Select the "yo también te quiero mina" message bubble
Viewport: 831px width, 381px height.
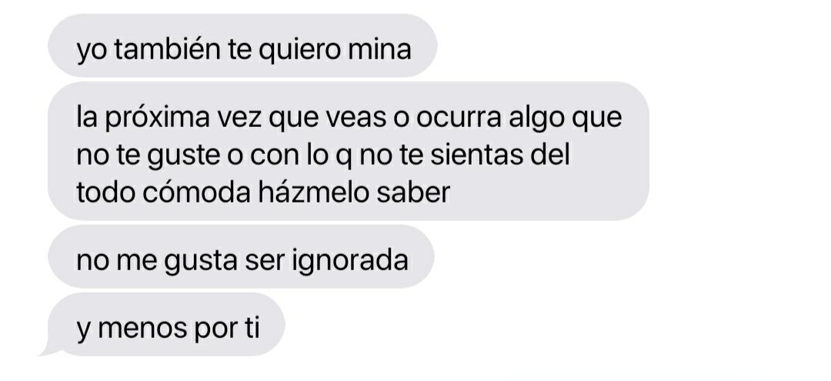tap(242, 45)
